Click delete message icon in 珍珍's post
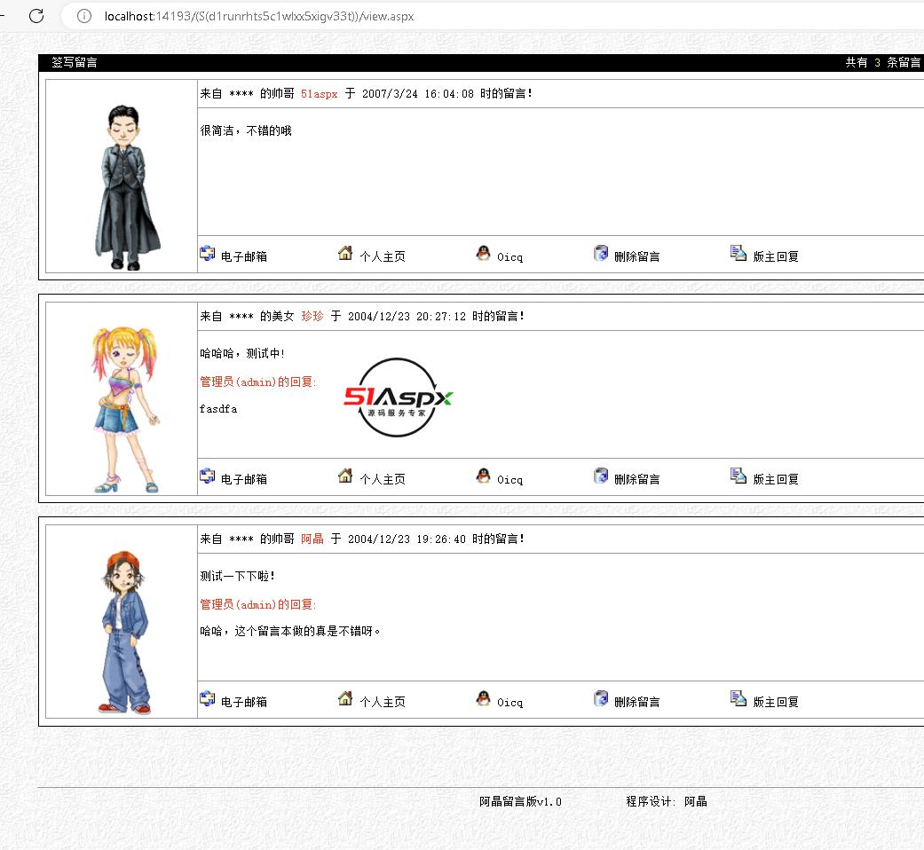This screenshot has height=850, width=924. pyautogui.click(x=602, y=476)
